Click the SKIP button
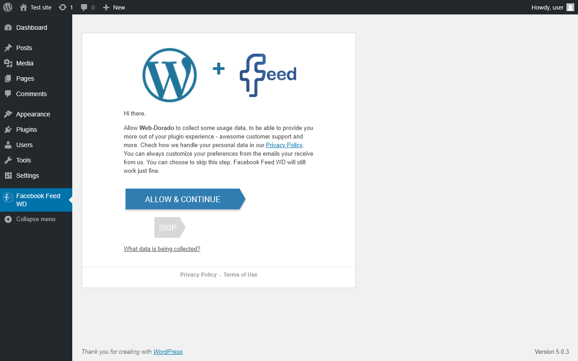Viewport: 578px width, 361px height. point(168,227)
